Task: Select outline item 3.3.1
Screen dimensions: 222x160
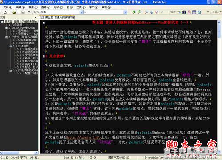Action: [x=28, y=49]
